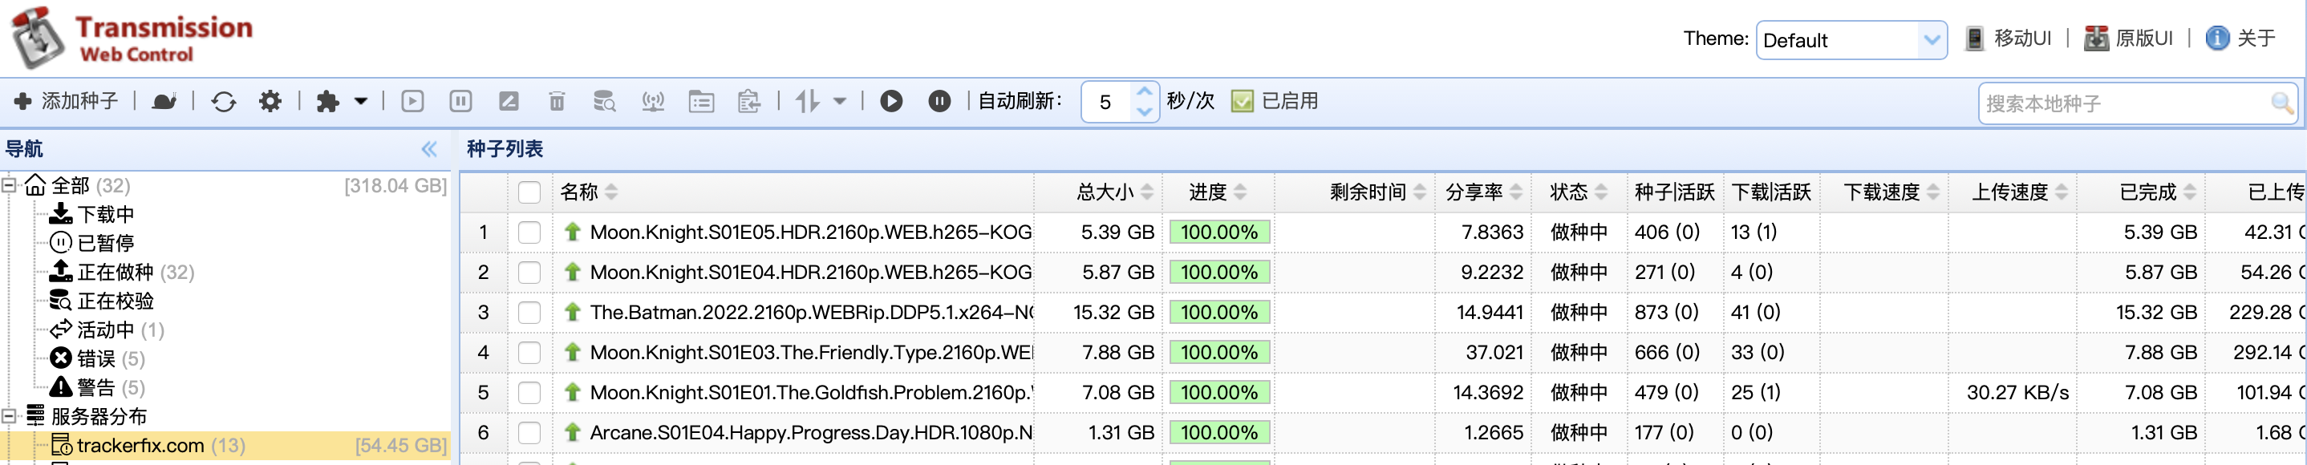Pause all torrents with round pause button
This screenshot has height=465, width=2307.
[x=939, y=101]
